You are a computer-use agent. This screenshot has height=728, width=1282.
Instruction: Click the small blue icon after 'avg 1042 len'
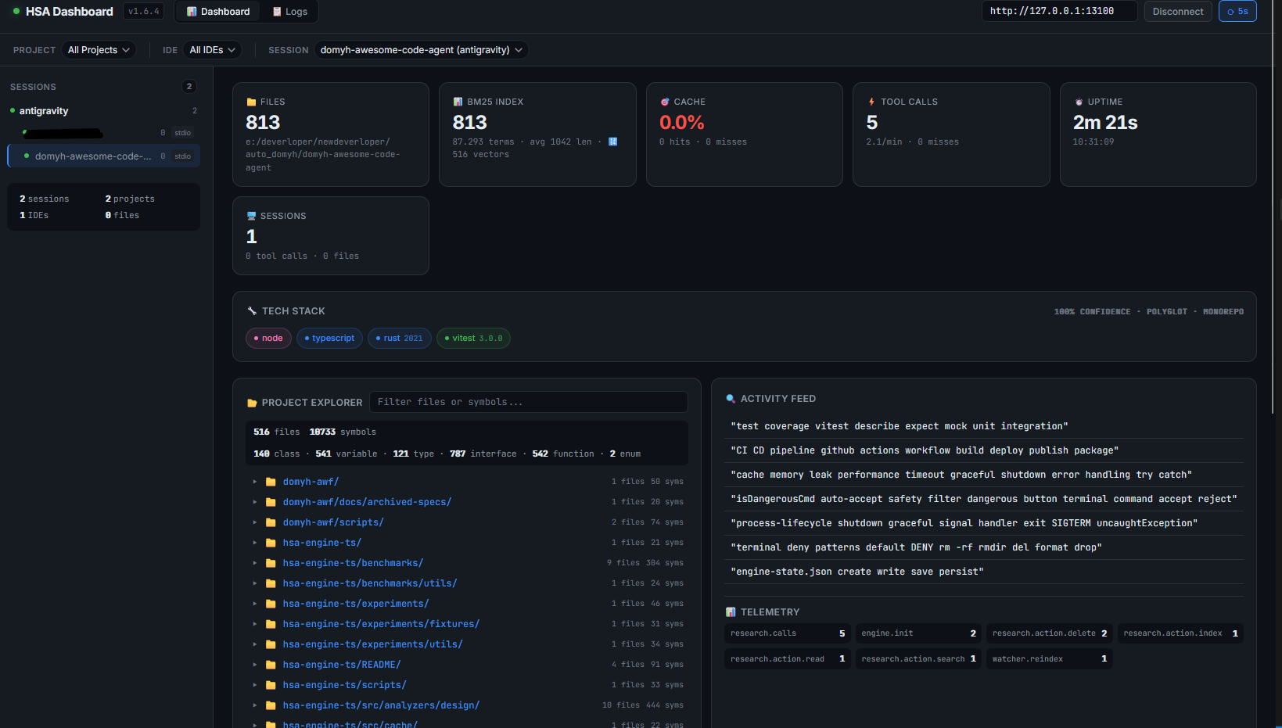613,142
